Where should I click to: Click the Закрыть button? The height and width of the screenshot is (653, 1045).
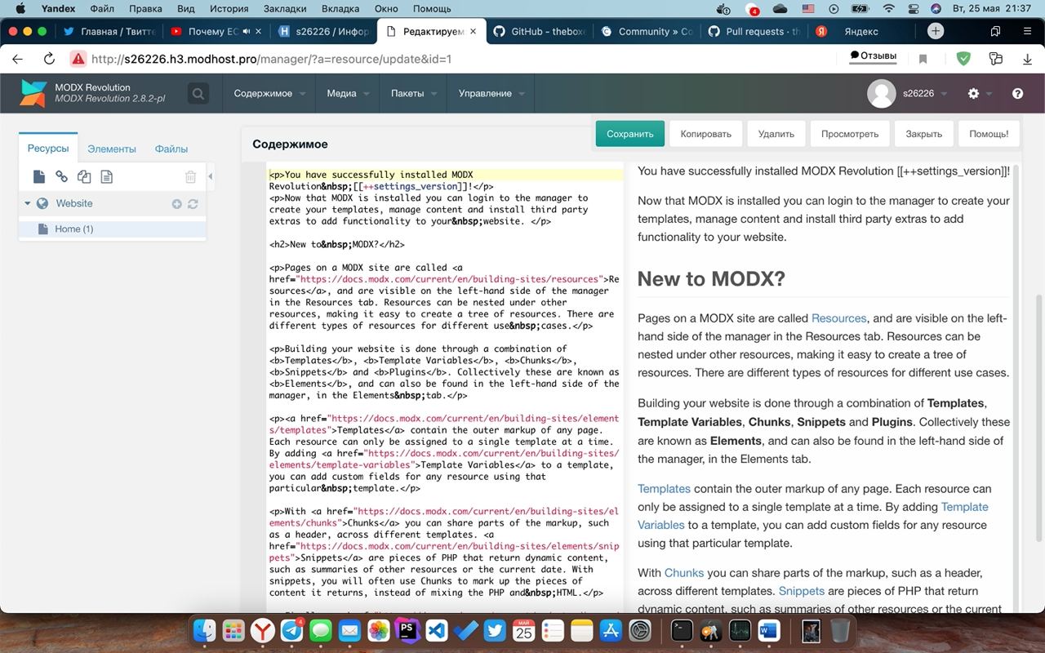point(924,134)
